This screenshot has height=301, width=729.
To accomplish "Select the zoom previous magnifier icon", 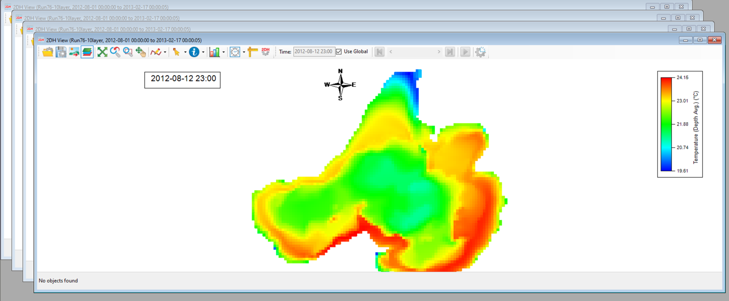I will click(x=115, y=52).
